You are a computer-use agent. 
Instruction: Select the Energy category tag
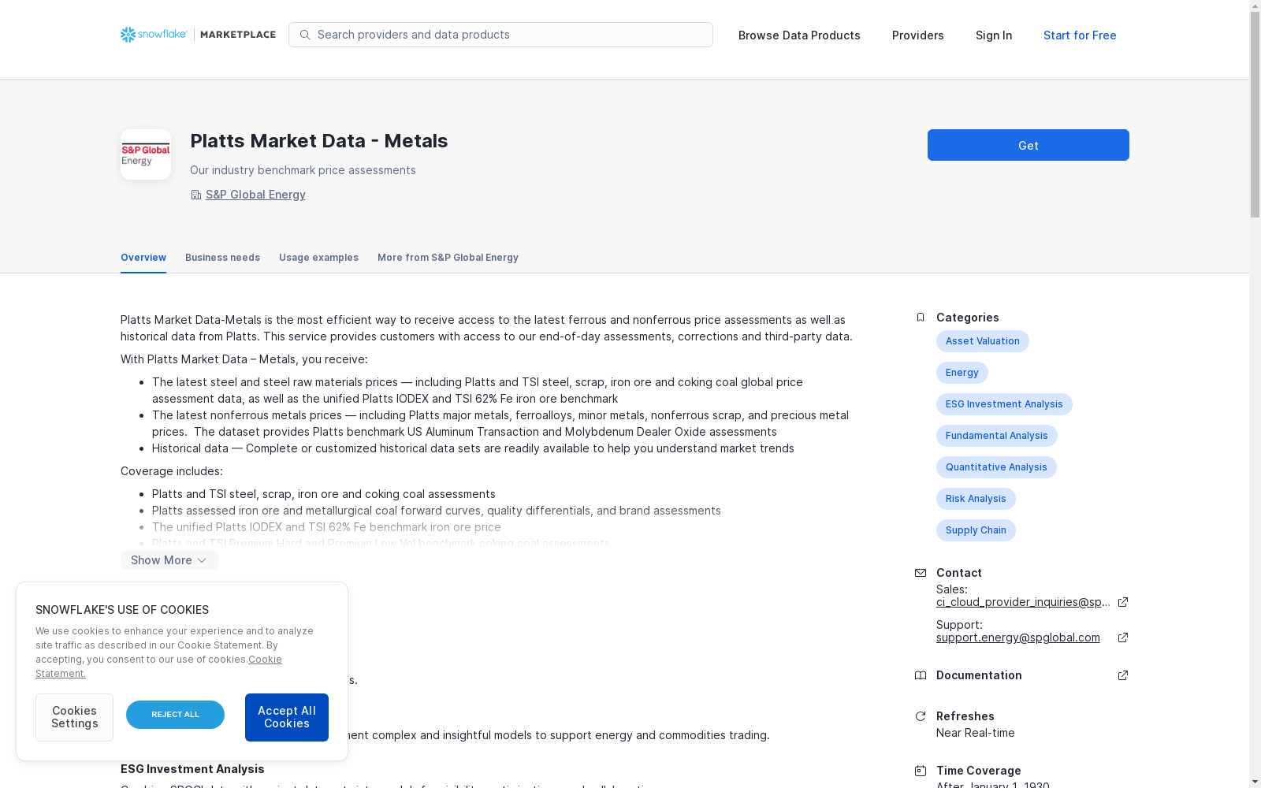point(962,373)
